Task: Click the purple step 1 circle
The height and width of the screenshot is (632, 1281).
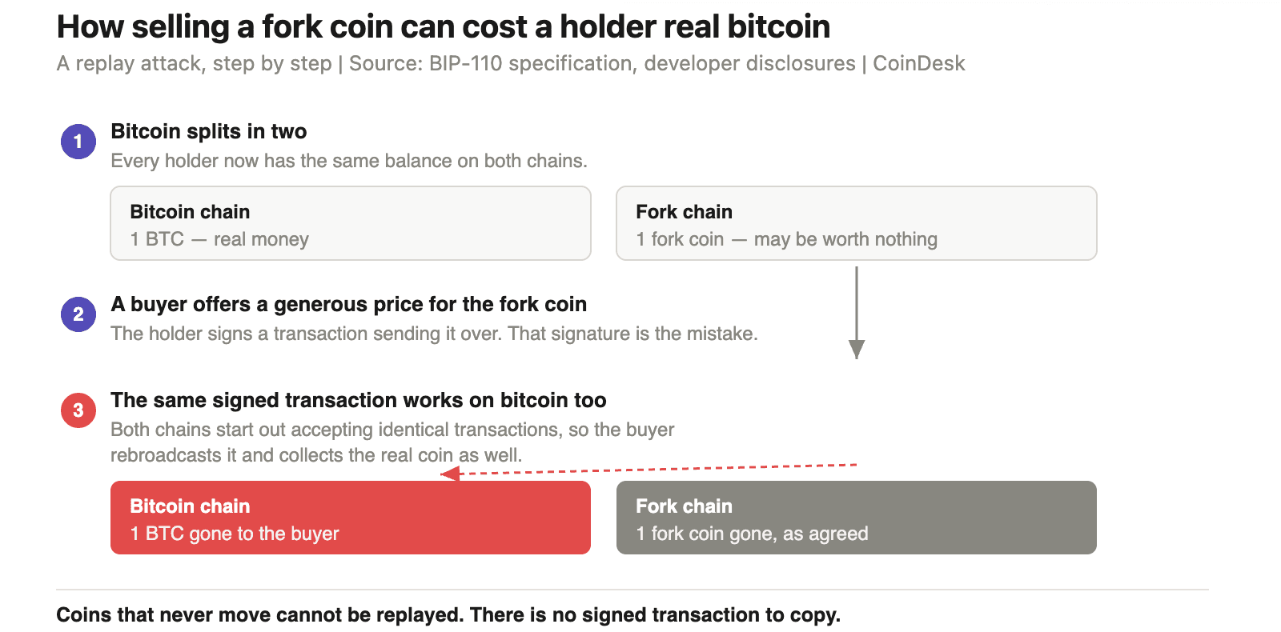Action: coord(78,142)
